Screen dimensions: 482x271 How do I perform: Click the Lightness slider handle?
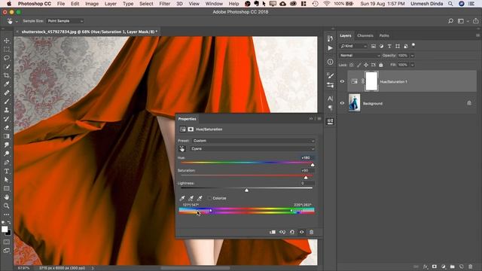(246, 190)
